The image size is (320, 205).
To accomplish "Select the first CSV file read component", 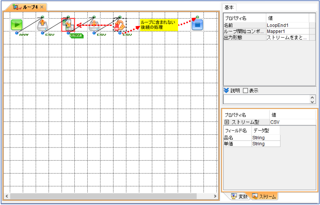I will tap(42, 25).
